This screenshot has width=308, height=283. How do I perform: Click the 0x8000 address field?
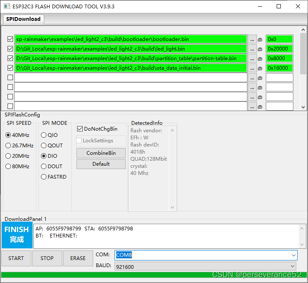(279, 58)
